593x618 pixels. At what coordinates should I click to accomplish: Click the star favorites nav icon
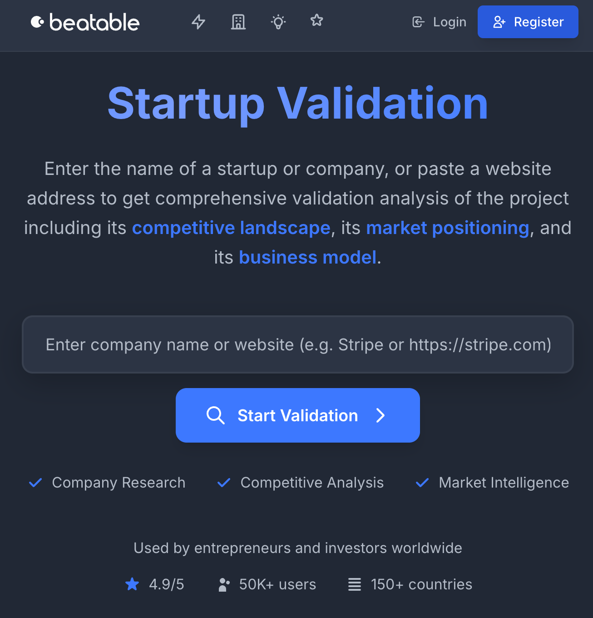point(316,20)
